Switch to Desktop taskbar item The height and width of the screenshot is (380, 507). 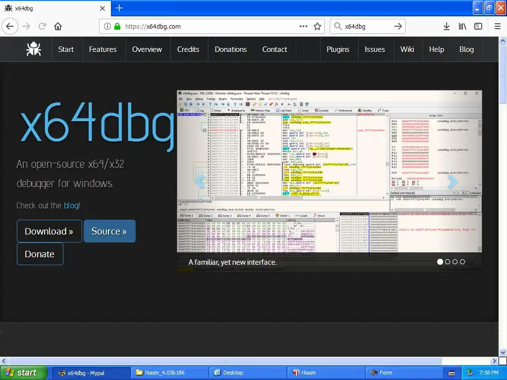coord(248,373)
